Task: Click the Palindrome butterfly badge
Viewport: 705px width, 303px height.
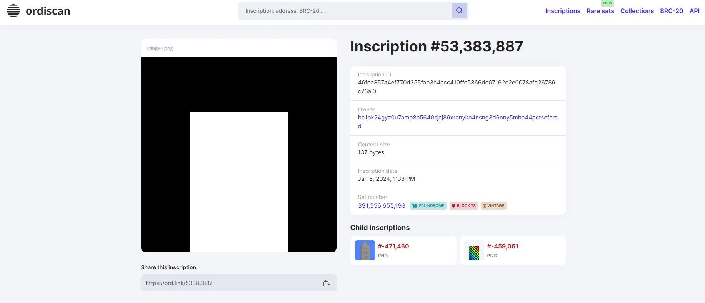Action: [428, 206]
